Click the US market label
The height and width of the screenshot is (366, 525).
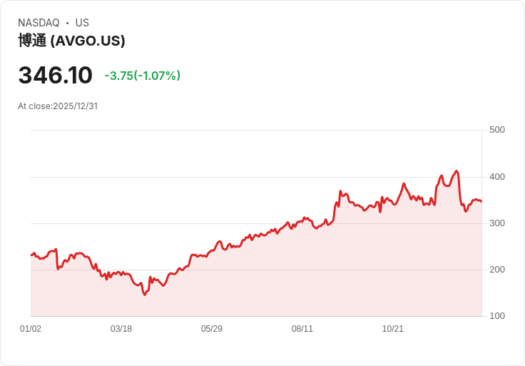point(82,23)
